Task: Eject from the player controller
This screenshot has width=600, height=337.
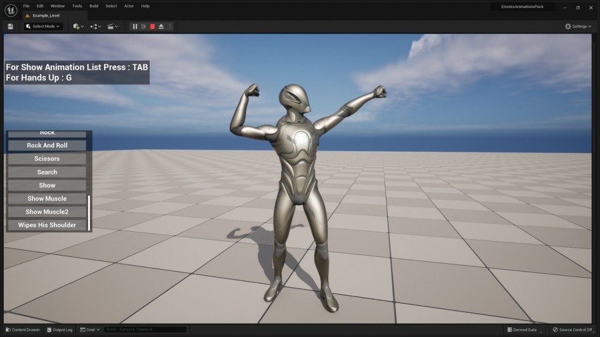Action: (x=161, y=26)
